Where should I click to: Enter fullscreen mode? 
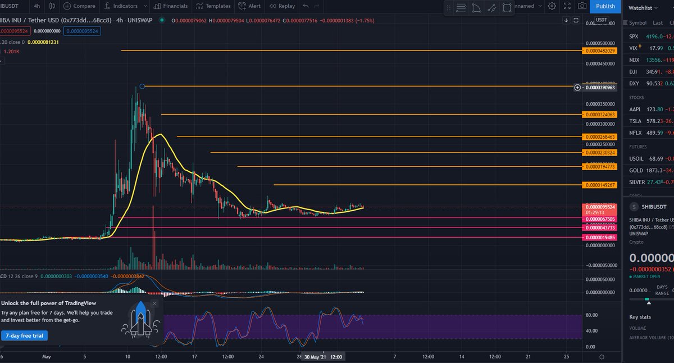[566, 6]
